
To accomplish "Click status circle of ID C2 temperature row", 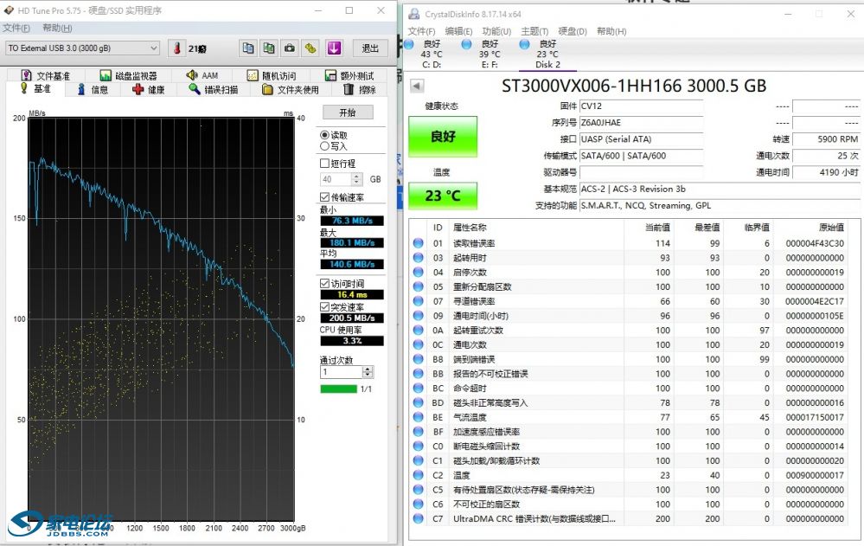I will (419, 475).
